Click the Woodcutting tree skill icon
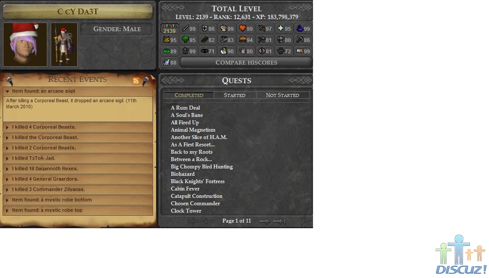The image size is (489, 278). click(x=185, y=40)
